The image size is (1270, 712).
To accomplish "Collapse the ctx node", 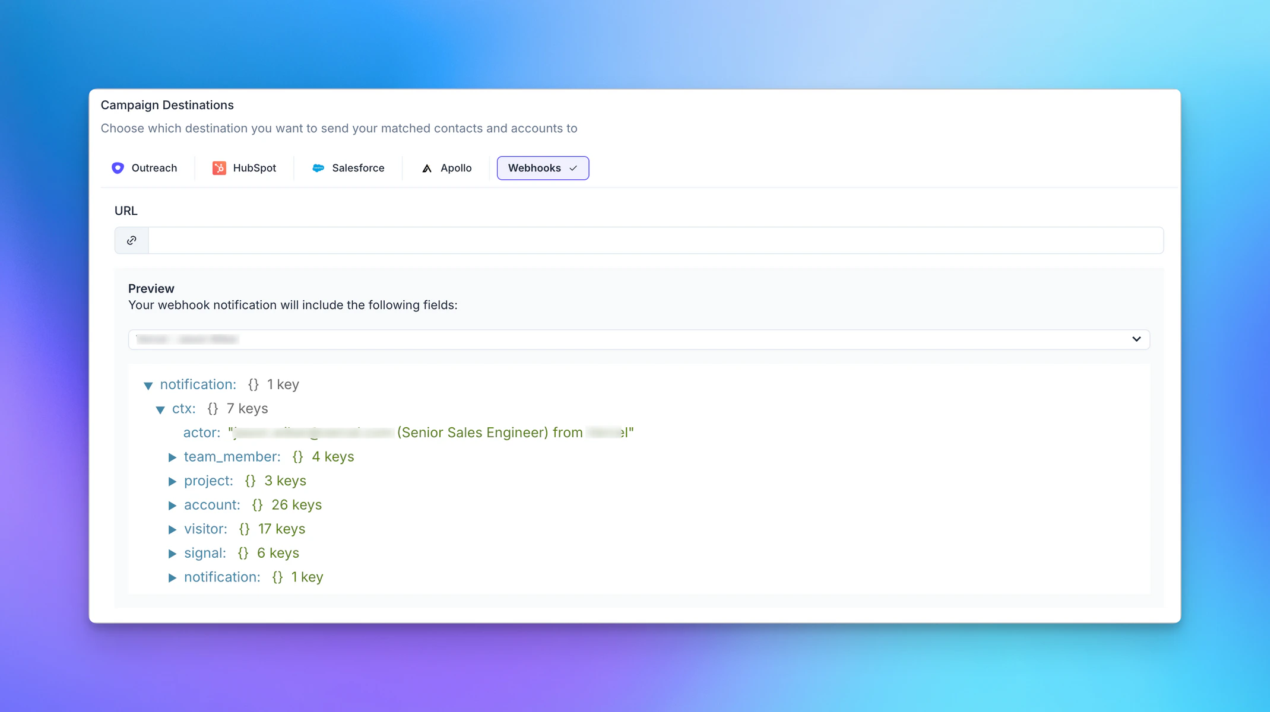I will click(x=160, y=409).
